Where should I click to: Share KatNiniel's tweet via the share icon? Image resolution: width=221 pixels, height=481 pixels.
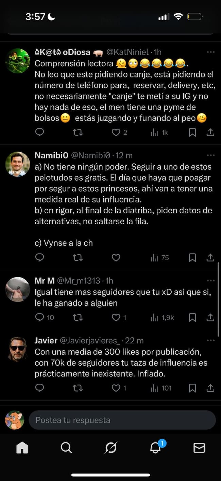tap(210, 132)
